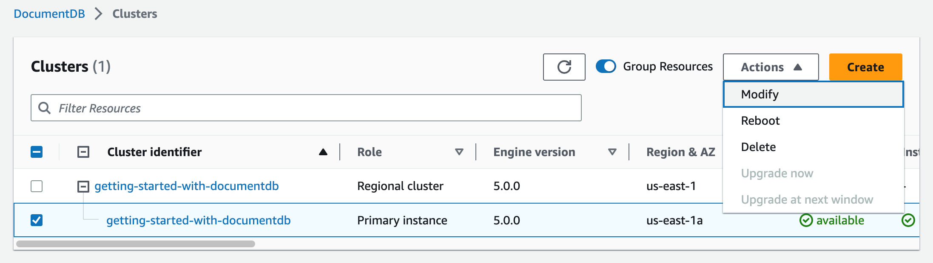Select Delete from the Actions menu
The height and width of the screenshot is (263, 933).
pyautogui.click(x=758, y=147)
